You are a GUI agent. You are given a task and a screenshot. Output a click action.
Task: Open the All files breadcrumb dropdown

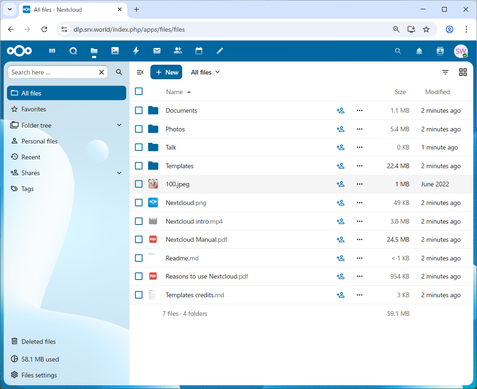pyautogui.click(x=205, y=72)
